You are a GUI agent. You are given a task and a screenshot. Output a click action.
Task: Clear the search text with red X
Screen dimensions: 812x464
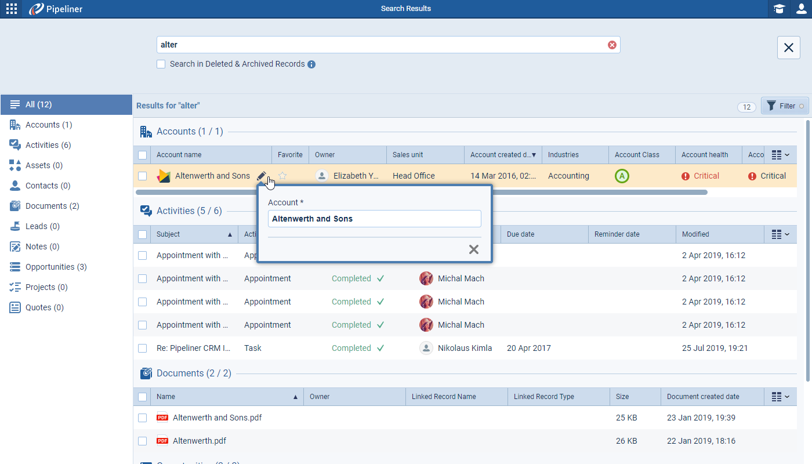612,45
